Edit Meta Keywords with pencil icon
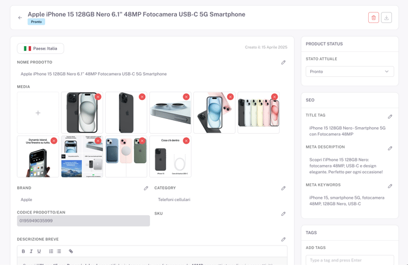This screenshot has width=408, height=265. [390, 186]
